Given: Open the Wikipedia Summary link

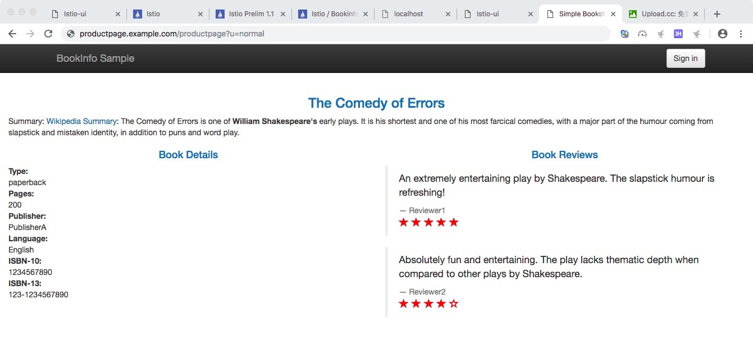Looking at the screenshot, I should pos(81,121).
